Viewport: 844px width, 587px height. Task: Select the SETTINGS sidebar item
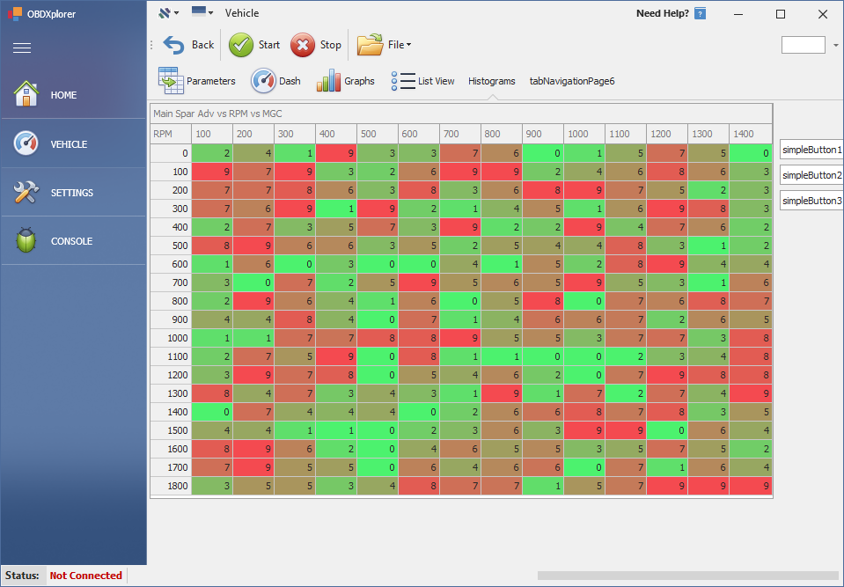click(x=73, y=193)
